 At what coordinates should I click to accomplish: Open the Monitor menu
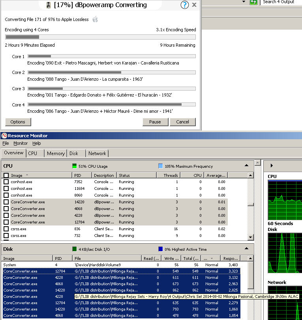pyautogui.click(x=21, y=143)
